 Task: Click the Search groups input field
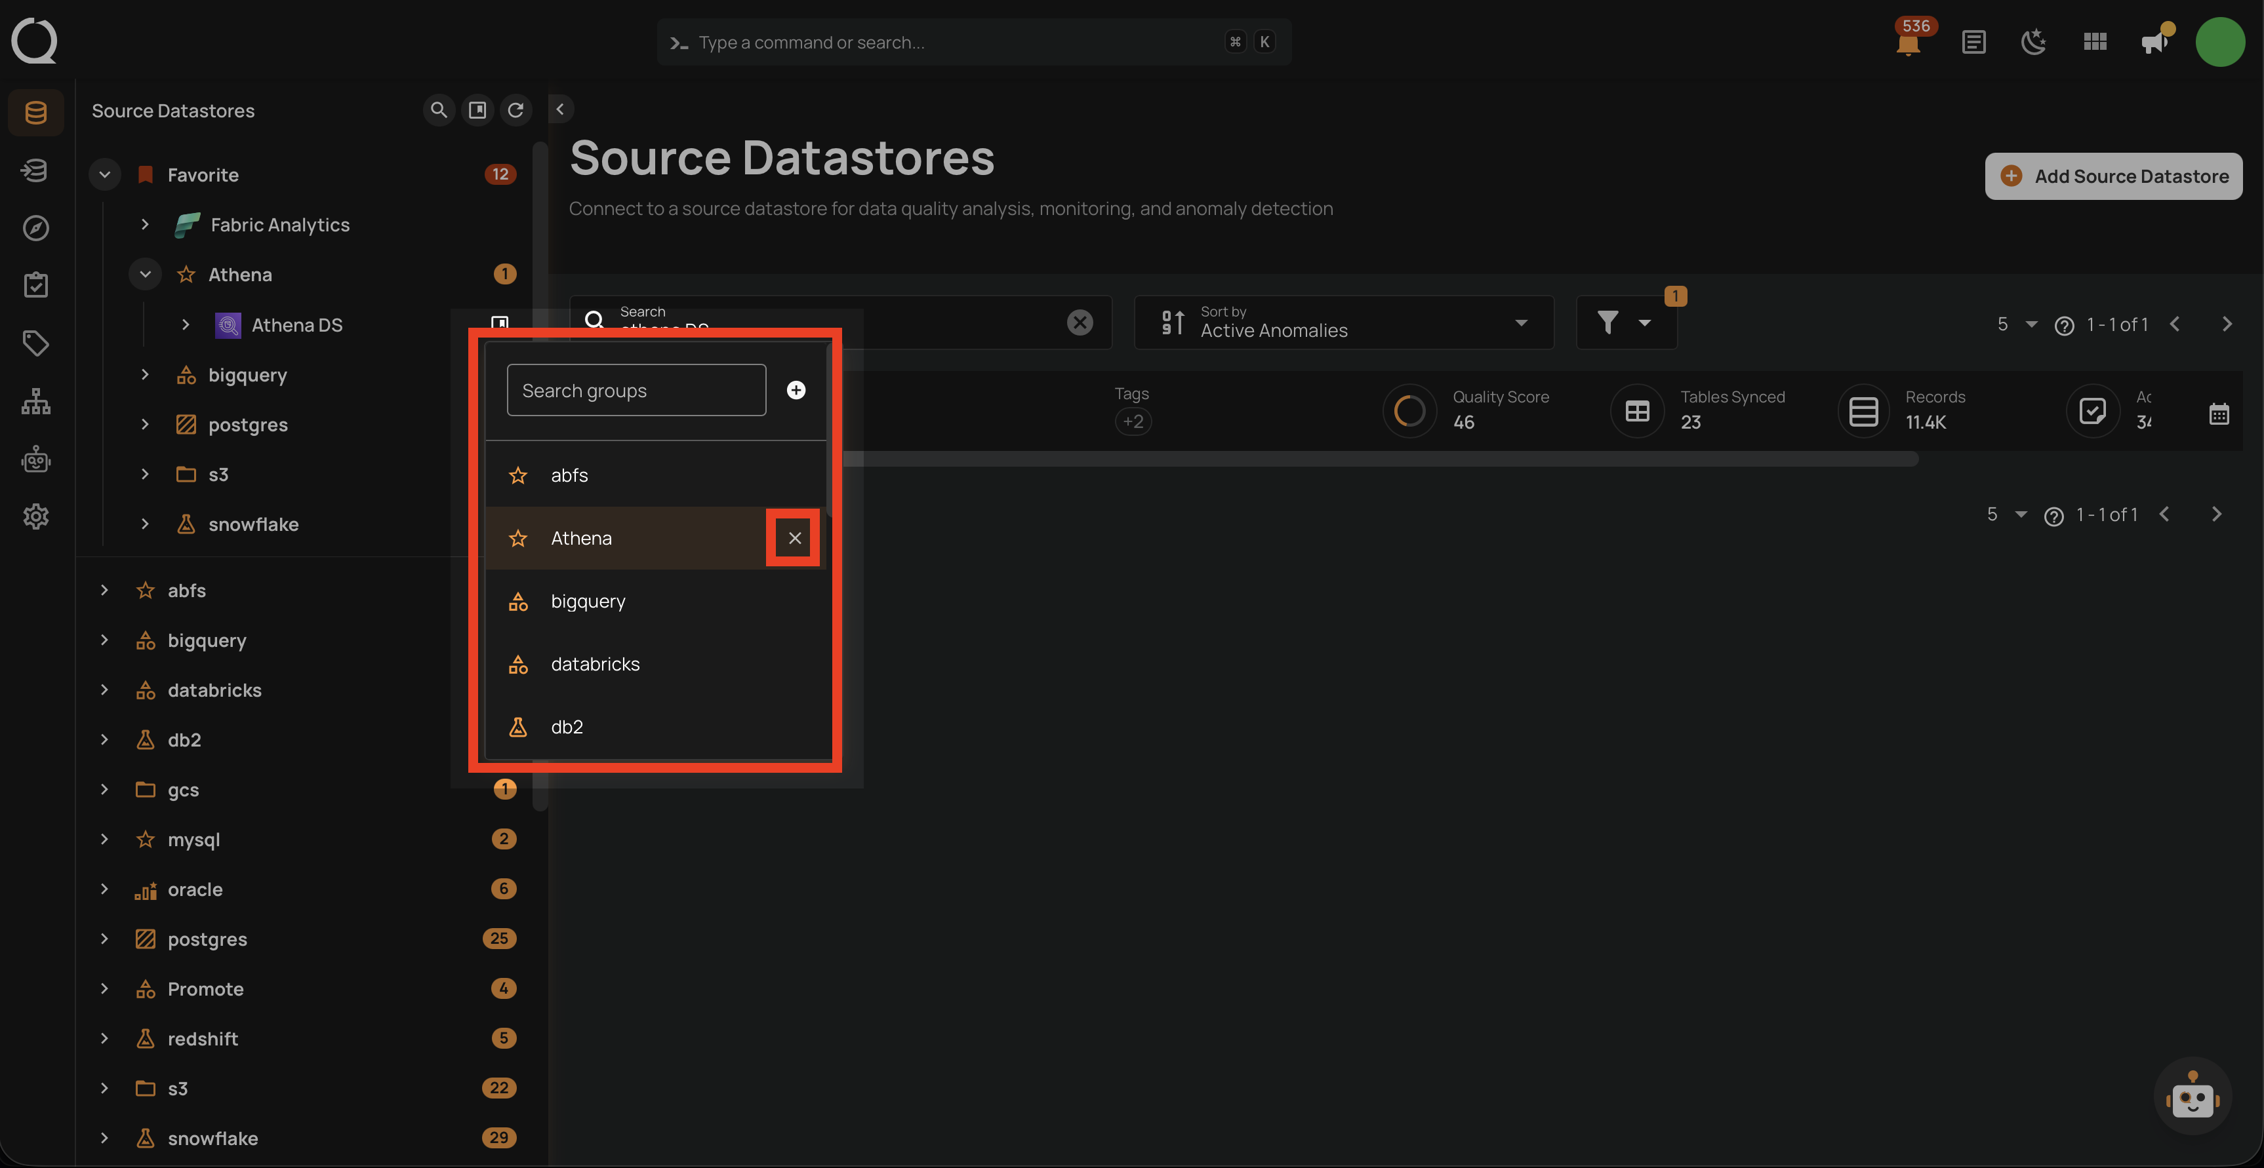tap(636, 390)
